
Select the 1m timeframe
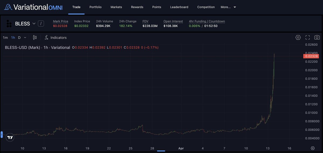pos(5,38)
